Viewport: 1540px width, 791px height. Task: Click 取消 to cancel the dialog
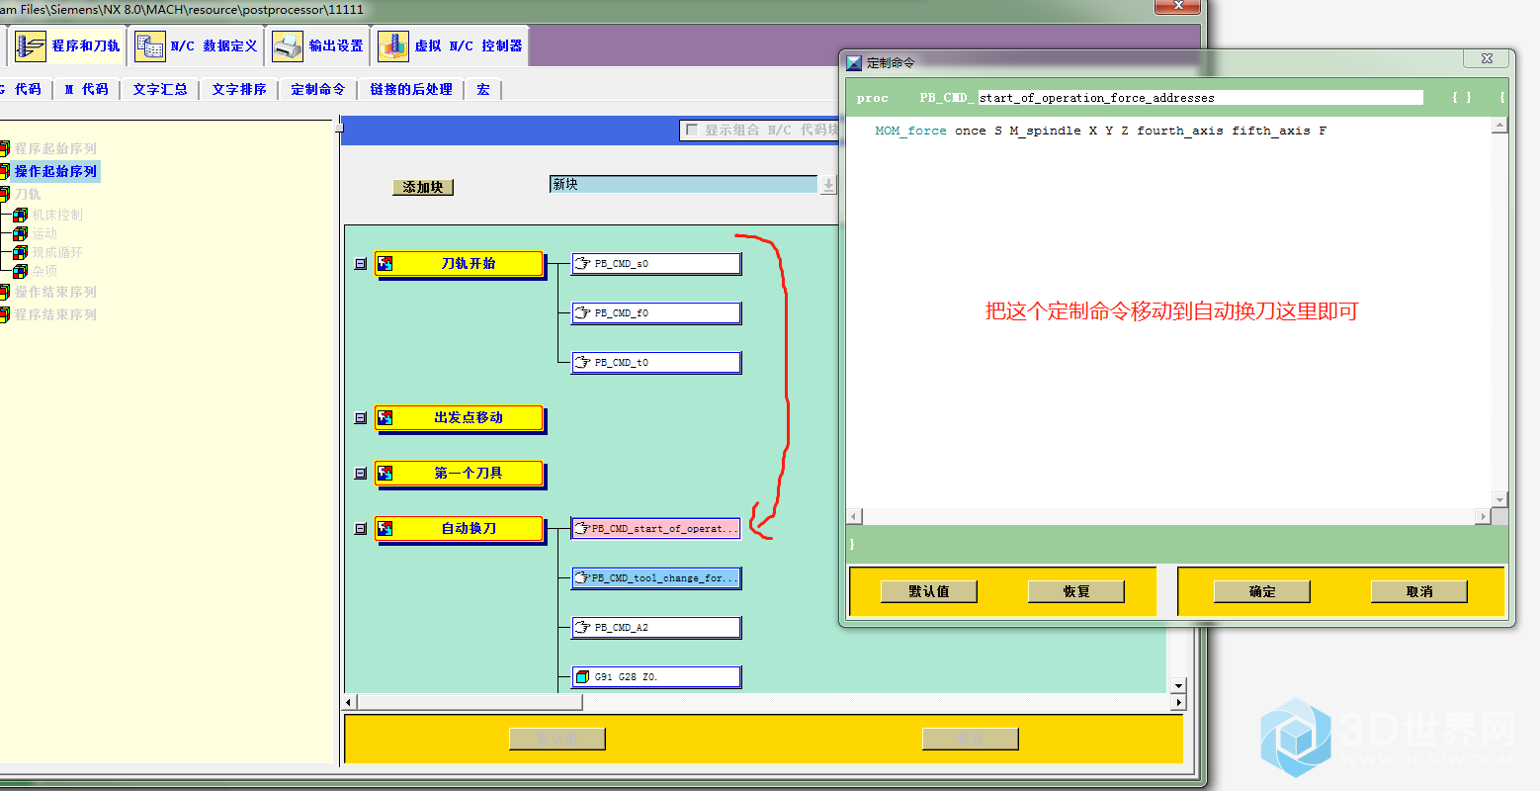1419,591
